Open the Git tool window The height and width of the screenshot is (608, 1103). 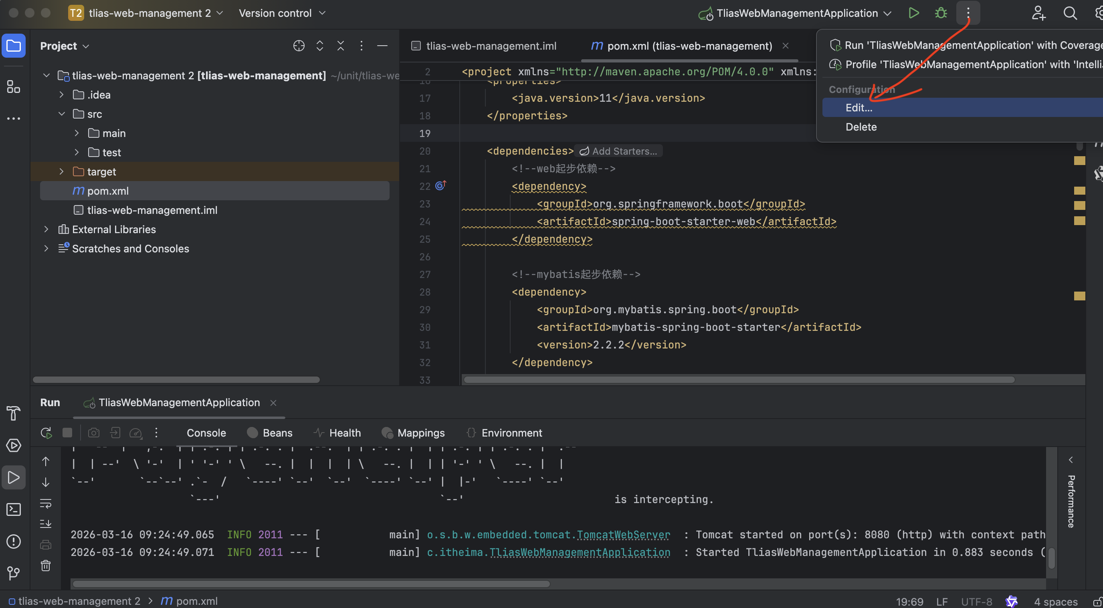[x=14, y=573]
